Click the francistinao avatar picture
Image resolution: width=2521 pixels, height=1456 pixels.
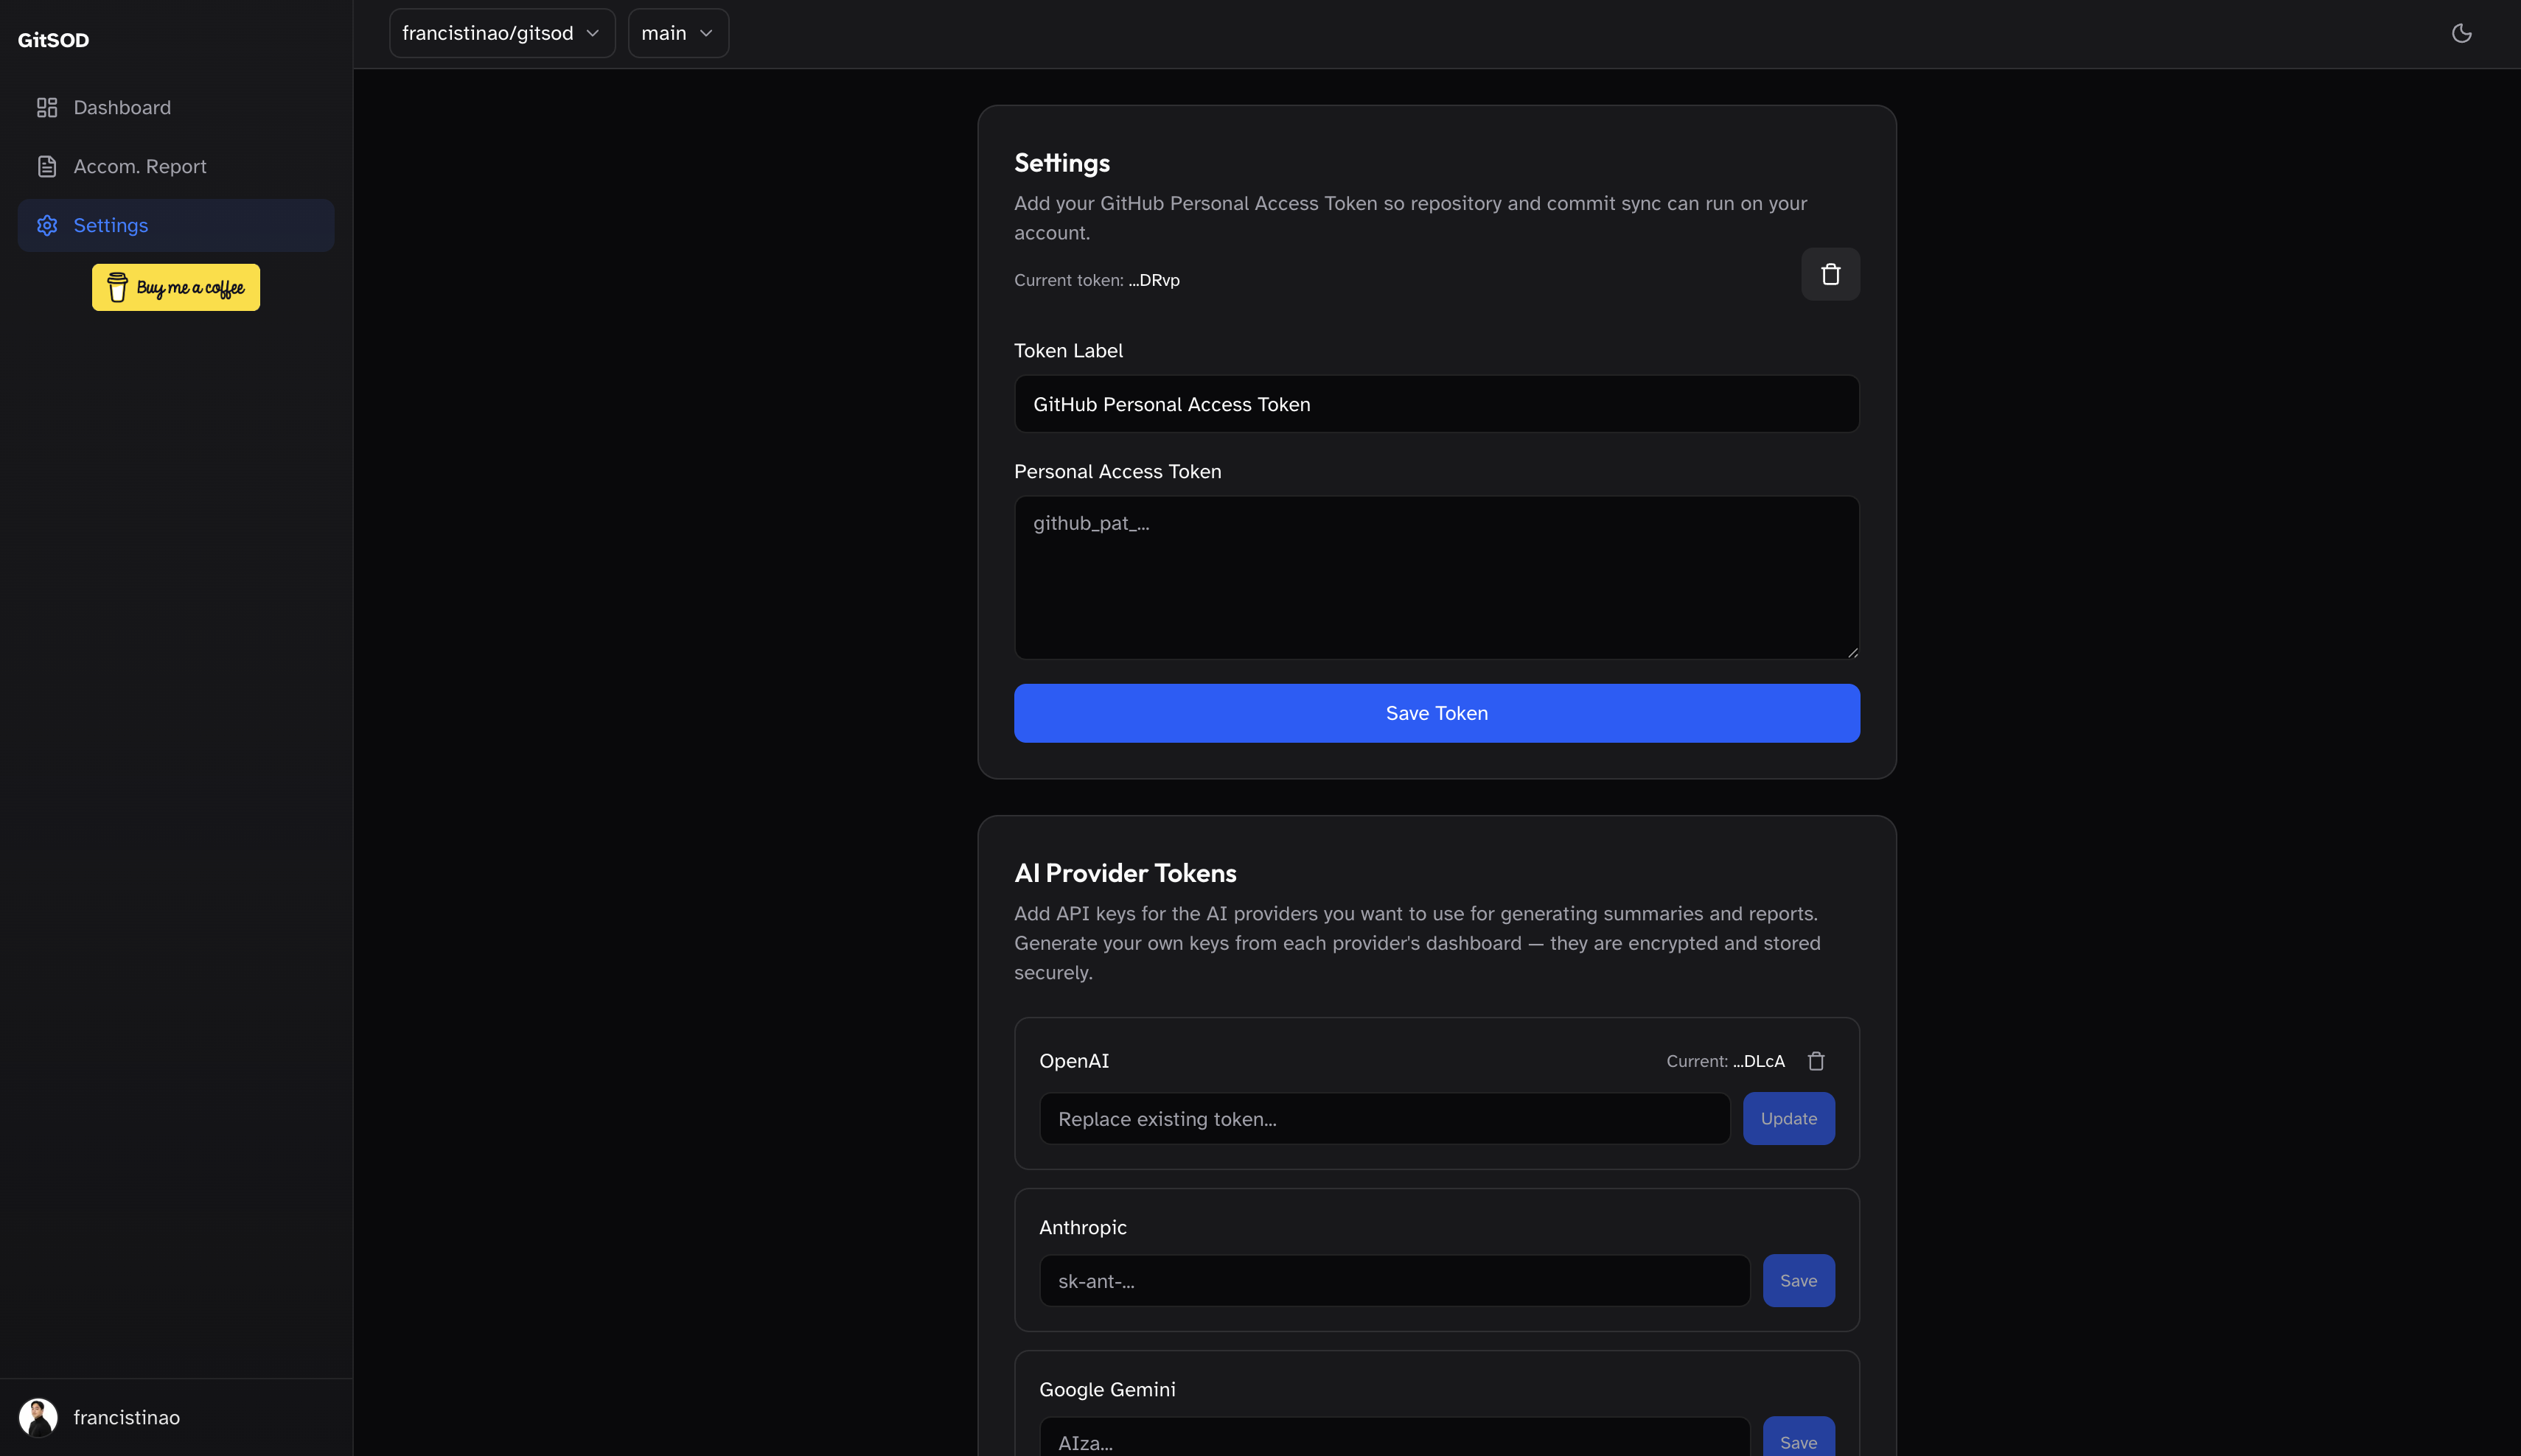pyautogui.click(x=38, y=1417)
